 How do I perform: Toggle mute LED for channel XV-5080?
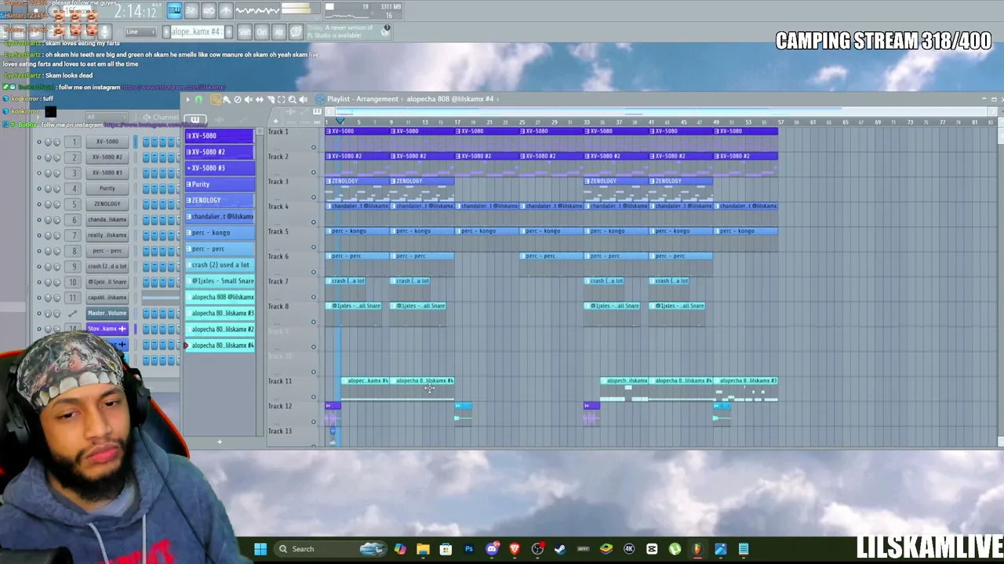[39, 142]
